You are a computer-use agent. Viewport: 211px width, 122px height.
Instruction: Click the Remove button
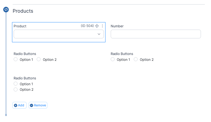pyautogui.click(x=38, y=105)
